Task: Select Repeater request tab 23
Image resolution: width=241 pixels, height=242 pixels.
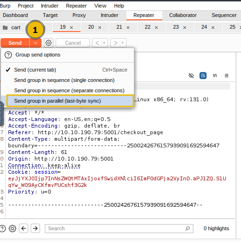Action: [x=176, y=27]
